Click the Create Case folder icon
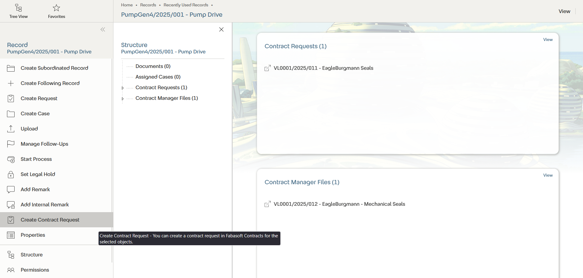583x278 pixels. point(11,114)
